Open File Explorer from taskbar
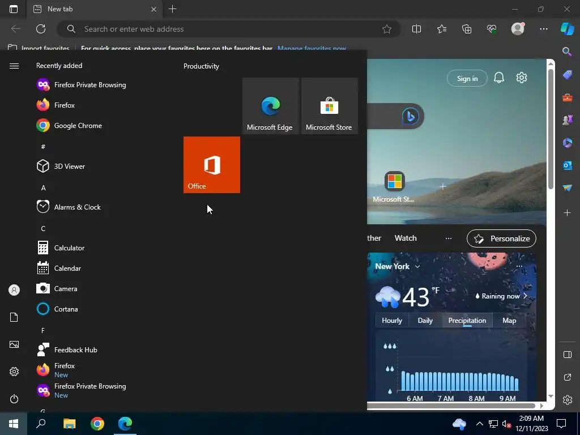The height and width of the screenshot is (435, 580). [x=69, y=424]
